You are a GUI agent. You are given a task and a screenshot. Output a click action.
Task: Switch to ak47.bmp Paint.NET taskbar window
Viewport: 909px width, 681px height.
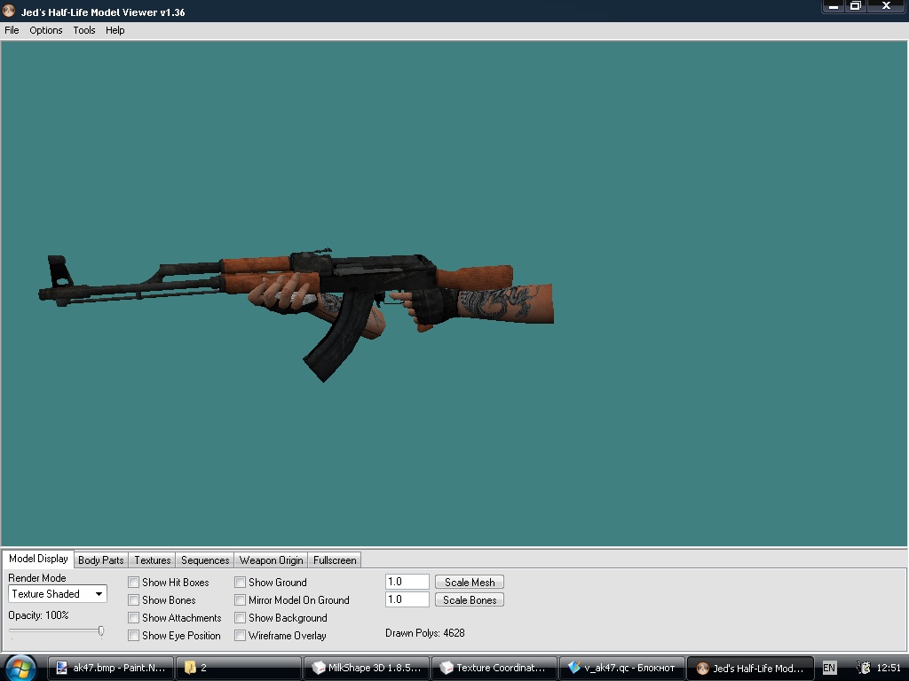[x=110, y=668]
